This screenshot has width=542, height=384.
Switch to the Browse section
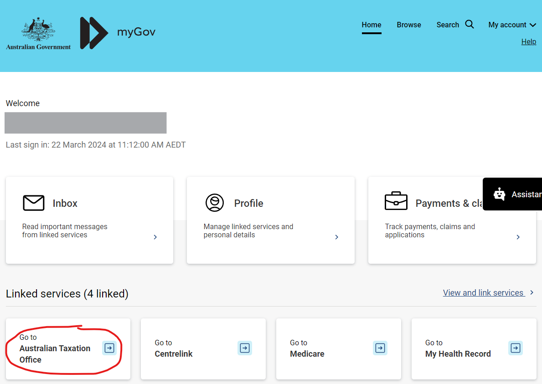408,25
